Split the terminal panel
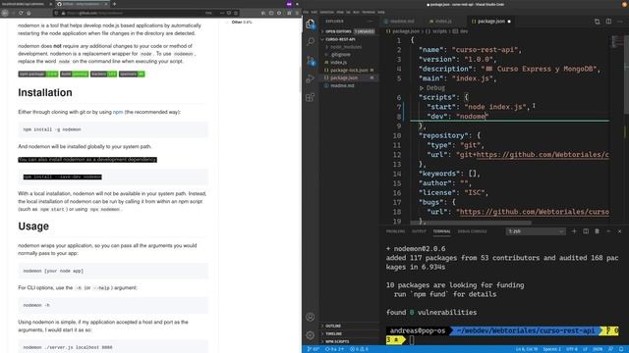The width and height of the screenshot is (629, 353). (586, 231)
